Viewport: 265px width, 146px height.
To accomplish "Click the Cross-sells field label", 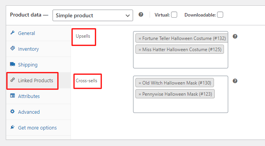I will [x=86, y=81].
